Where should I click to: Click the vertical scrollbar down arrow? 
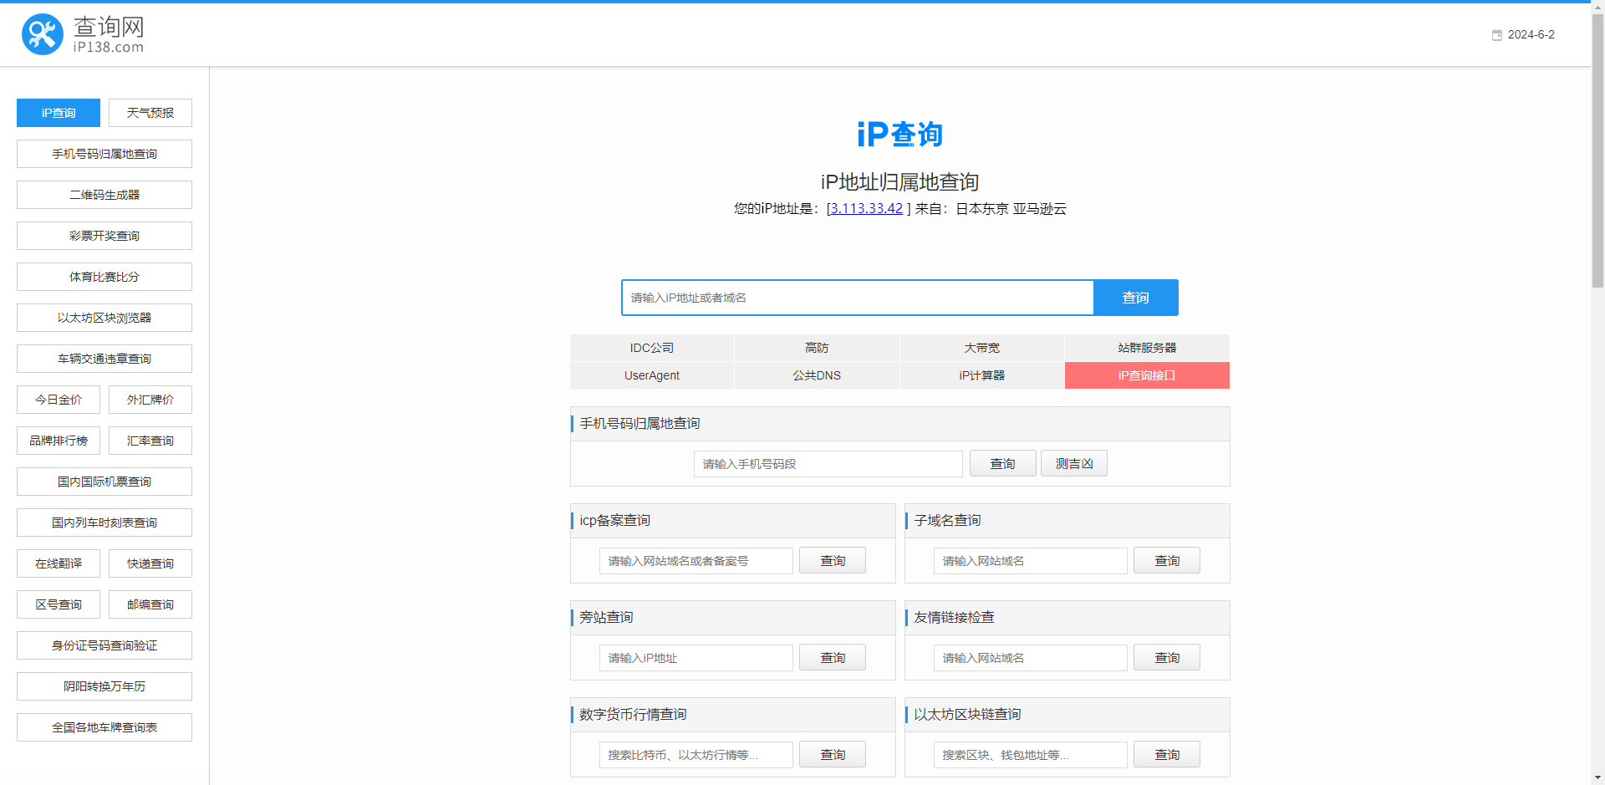(x=1597, y=777)
